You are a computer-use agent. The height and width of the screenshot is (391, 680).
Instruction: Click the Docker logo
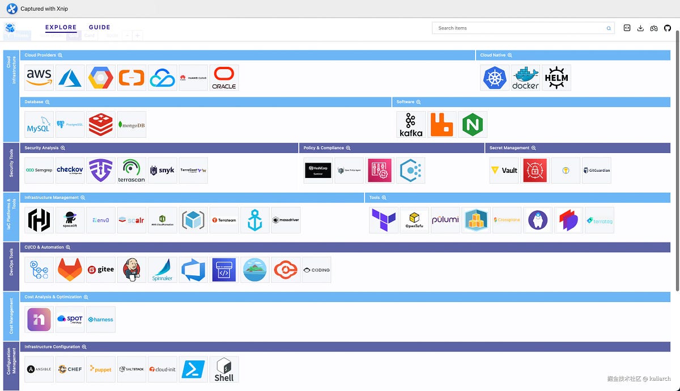525,77
